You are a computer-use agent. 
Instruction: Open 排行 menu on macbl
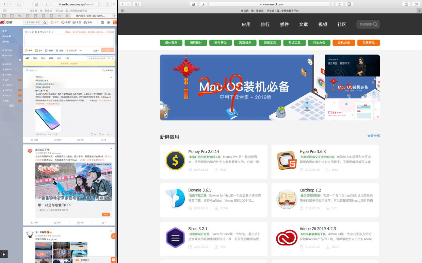[265, 24]
